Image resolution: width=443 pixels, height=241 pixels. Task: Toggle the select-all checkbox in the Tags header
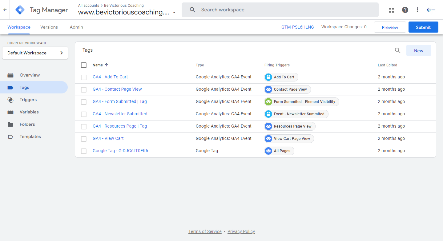point(84,65)
